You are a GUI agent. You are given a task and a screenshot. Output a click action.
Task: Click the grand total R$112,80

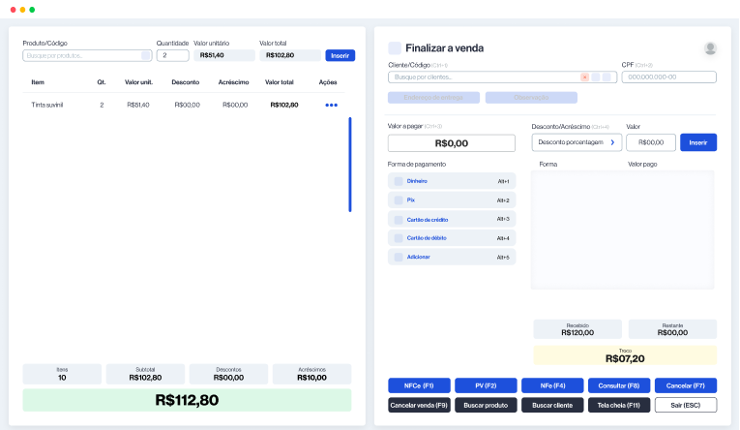coord(187,400)
